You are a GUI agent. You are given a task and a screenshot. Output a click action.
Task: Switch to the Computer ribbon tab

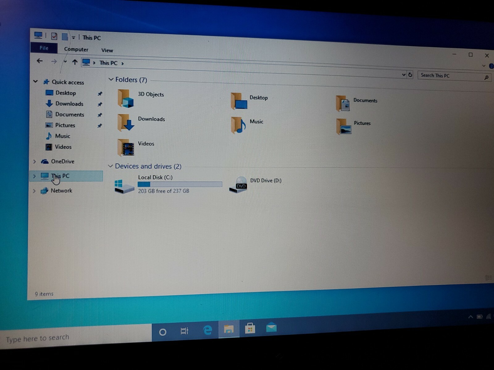(76, 49)
